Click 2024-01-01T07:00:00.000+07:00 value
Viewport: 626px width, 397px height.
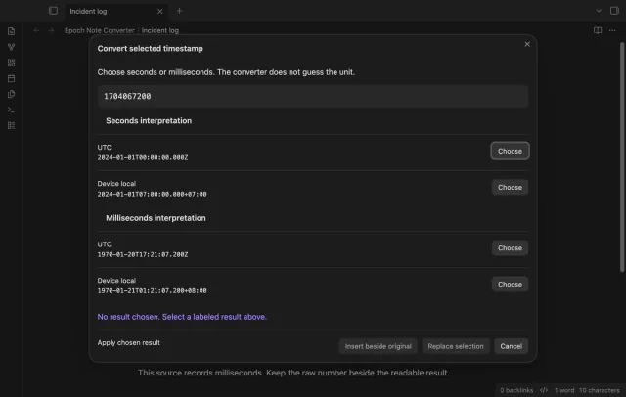click(x=153, y=194)
